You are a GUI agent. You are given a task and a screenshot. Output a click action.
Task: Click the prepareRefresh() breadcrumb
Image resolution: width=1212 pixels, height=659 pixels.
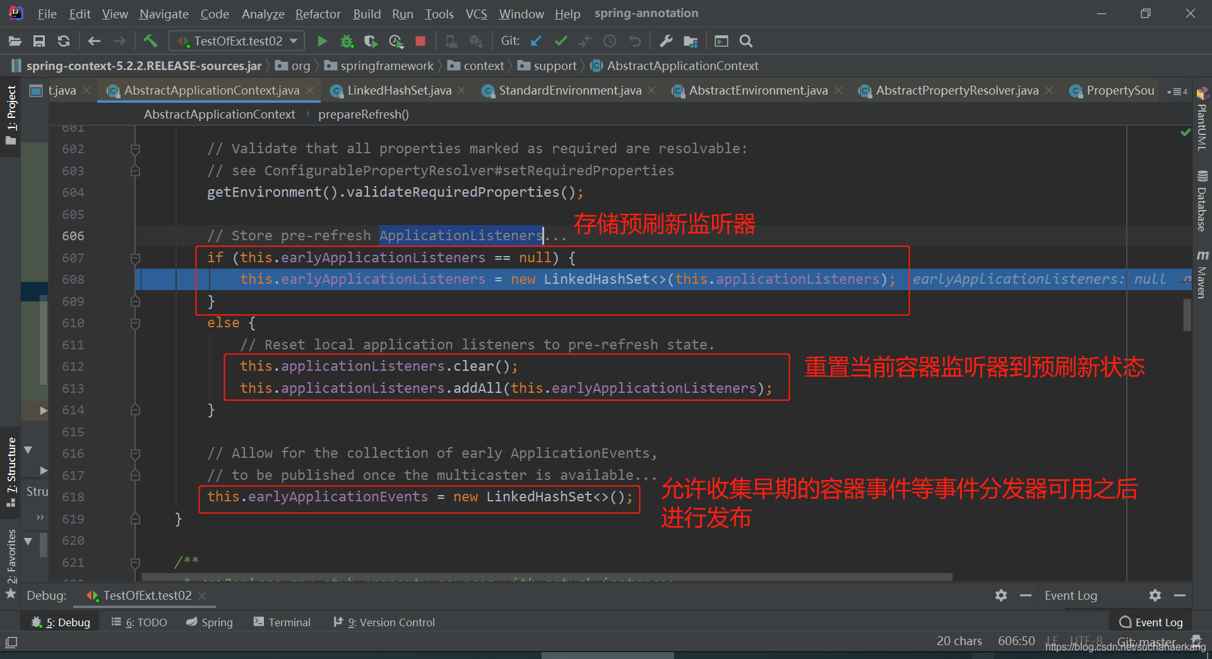[363, 115]
